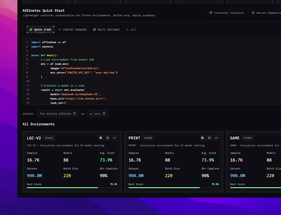The image size is (281, 215).
Task: Open the CLI tab
Action: coord(131,30)
